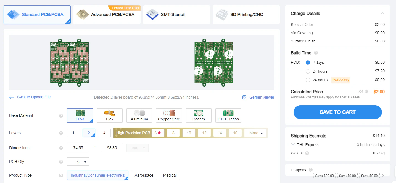
Task: Show Coupons help tooltip icon
Action: tap(311, 170)
